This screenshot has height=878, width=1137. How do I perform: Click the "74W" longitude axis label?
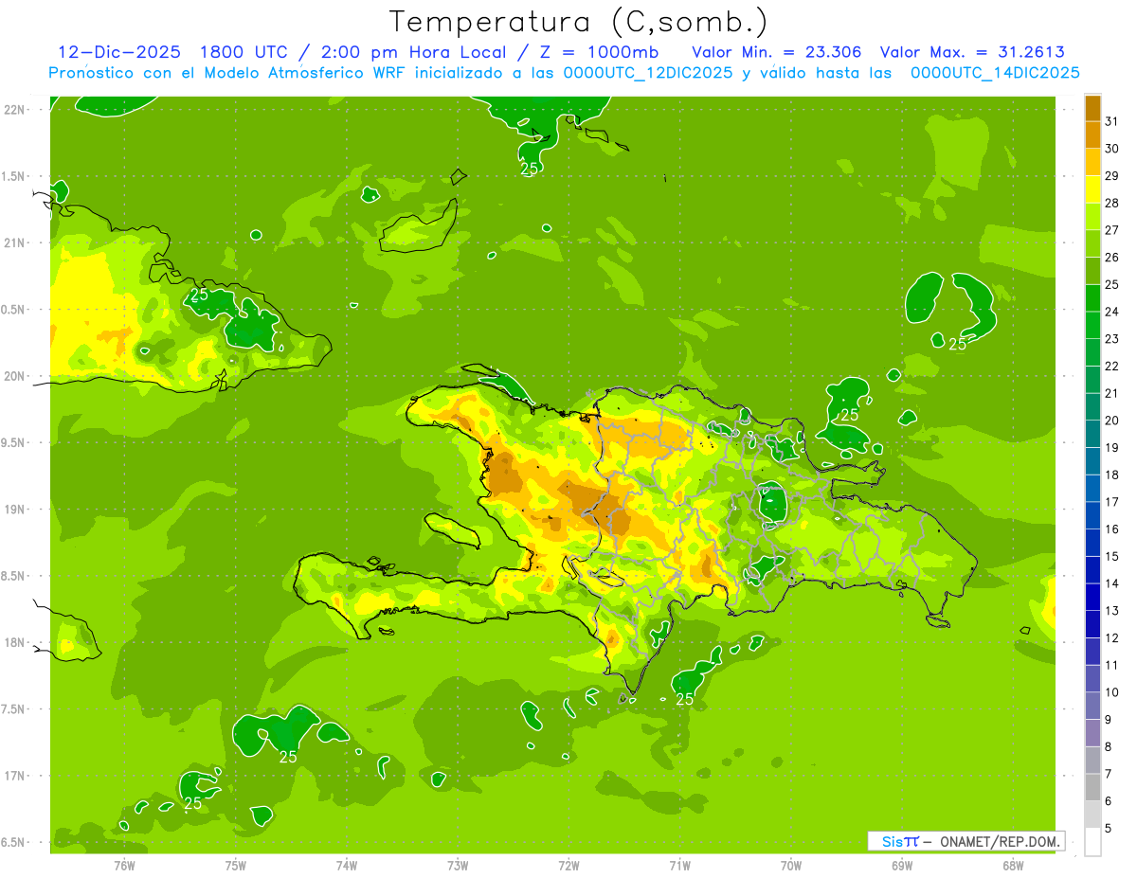coord(347,865)
